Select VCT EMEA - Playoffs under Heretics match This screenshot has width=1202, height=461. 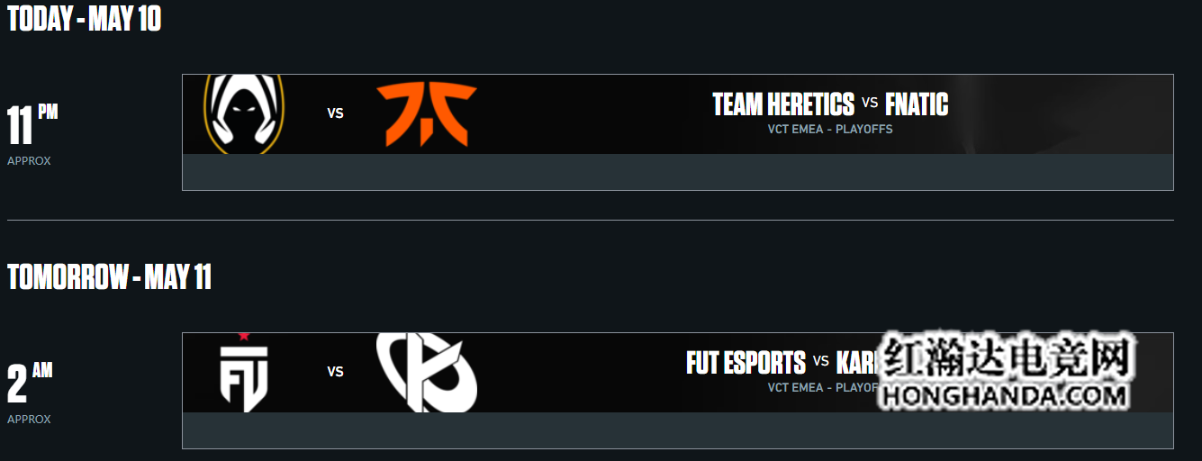[830, 129]
